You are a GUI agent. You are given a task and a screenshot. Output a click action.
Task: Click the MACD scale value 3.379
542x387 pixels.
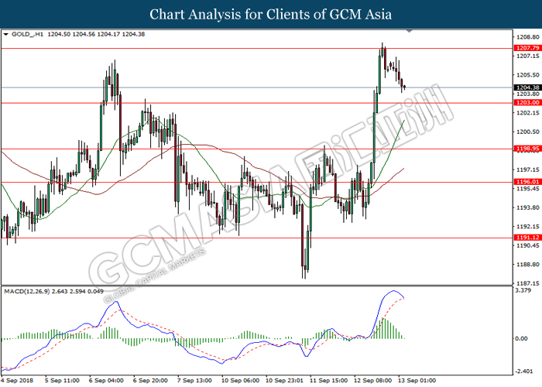point(523,290)
